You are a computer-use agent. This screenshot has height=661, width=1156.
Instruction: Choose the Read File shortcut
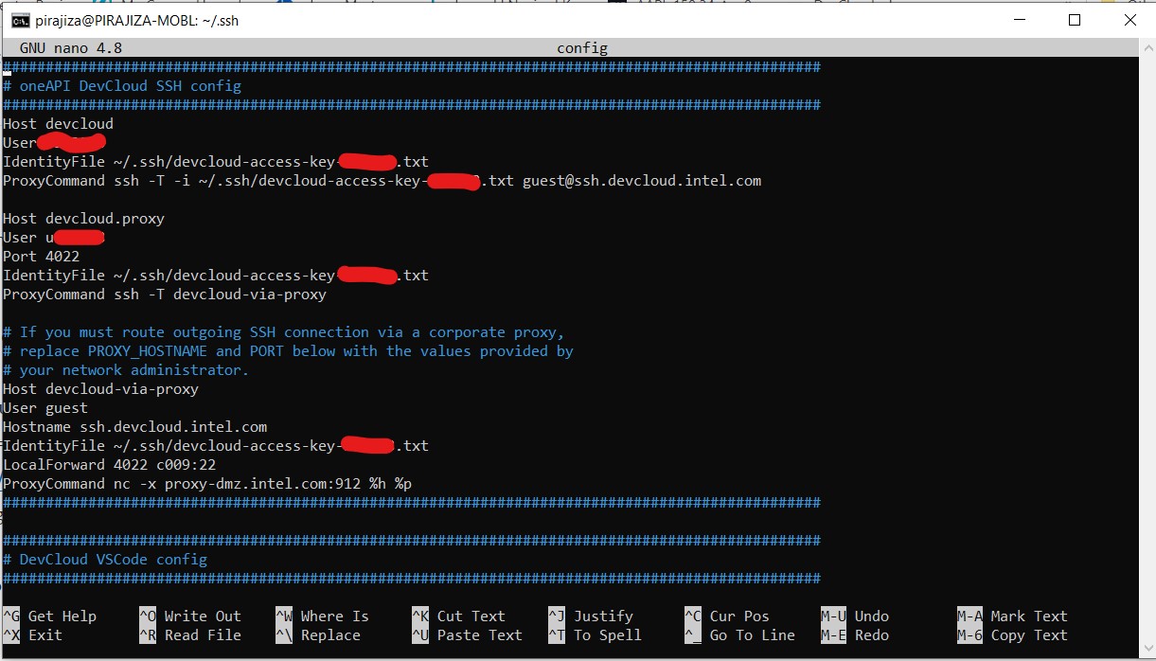[202, 635]
